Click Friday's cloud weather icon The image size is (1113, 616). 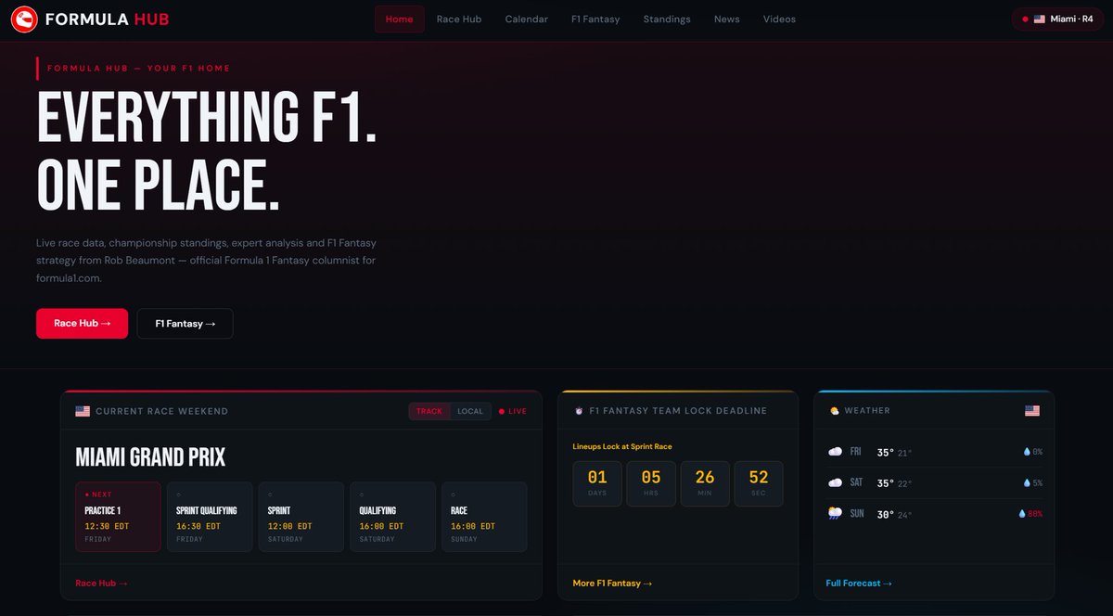(835, 452)
